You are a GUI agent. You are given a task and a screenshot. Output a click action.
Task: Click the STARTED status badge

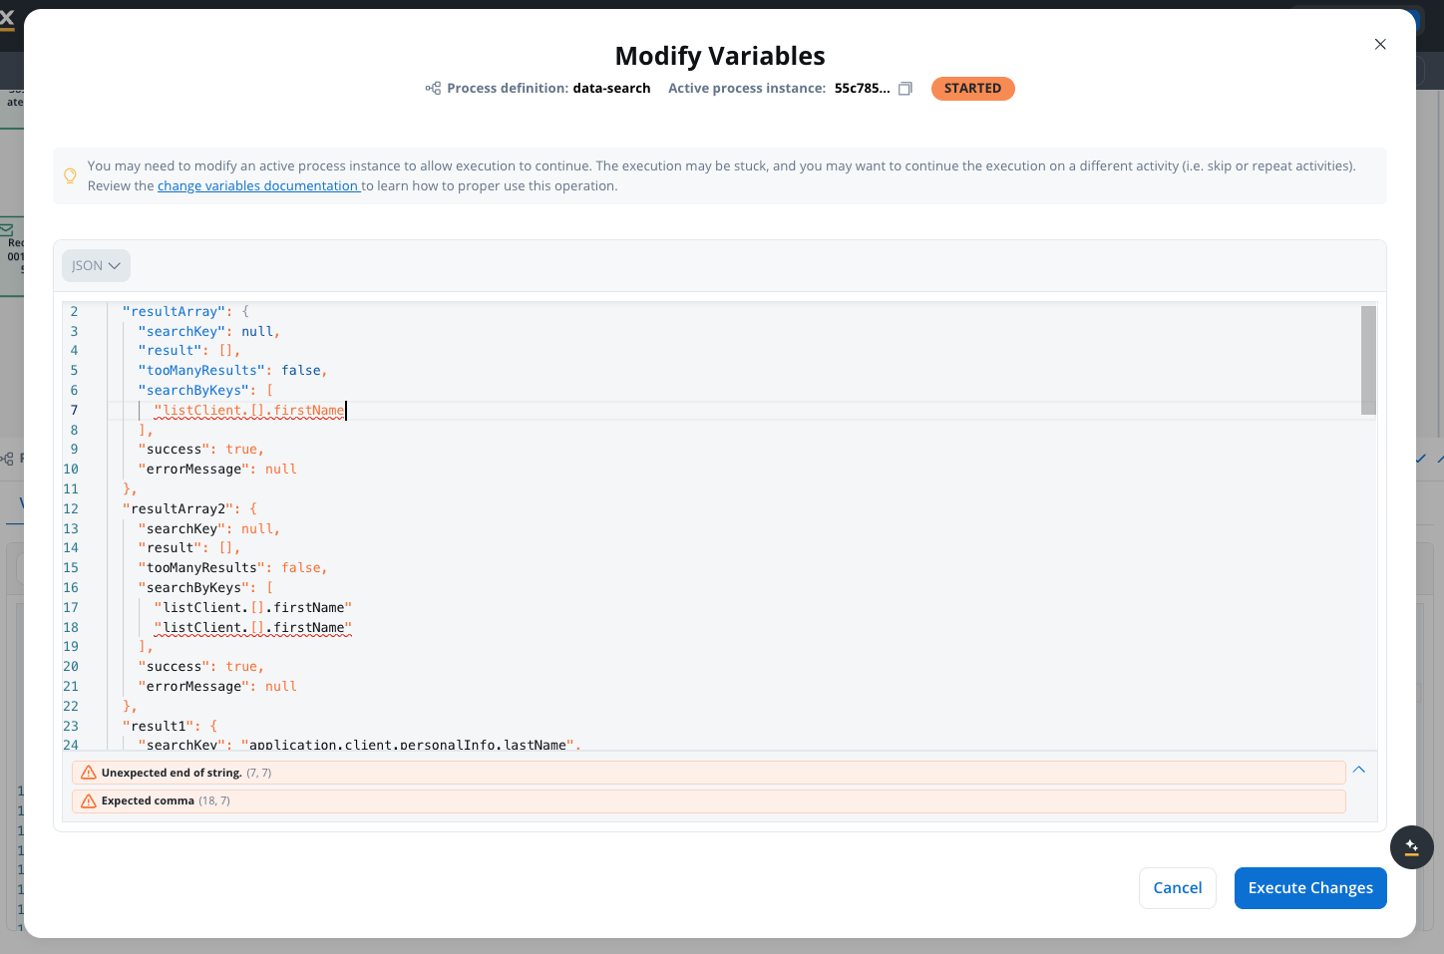tap(972, 89)
